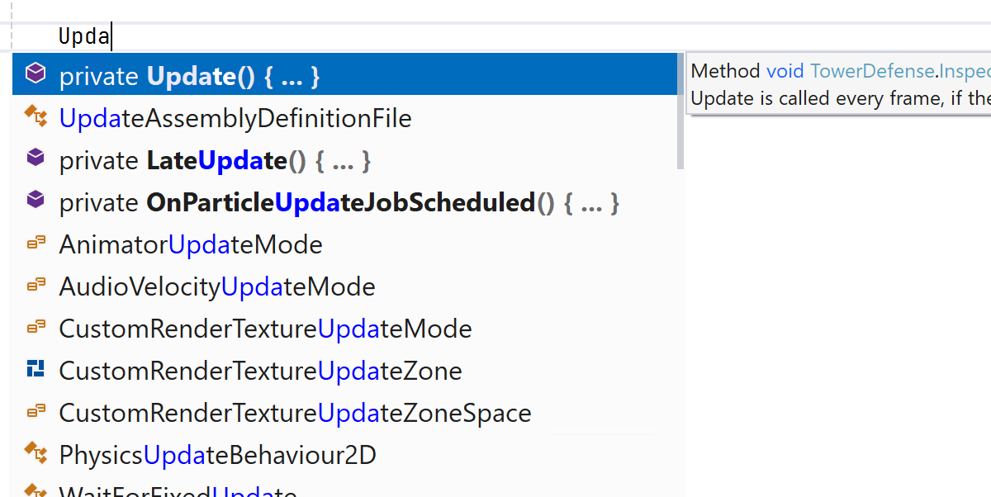991x497 pixels.
Task: Pick the private LateUpdate() suggestion
Action: pos(215,161)
